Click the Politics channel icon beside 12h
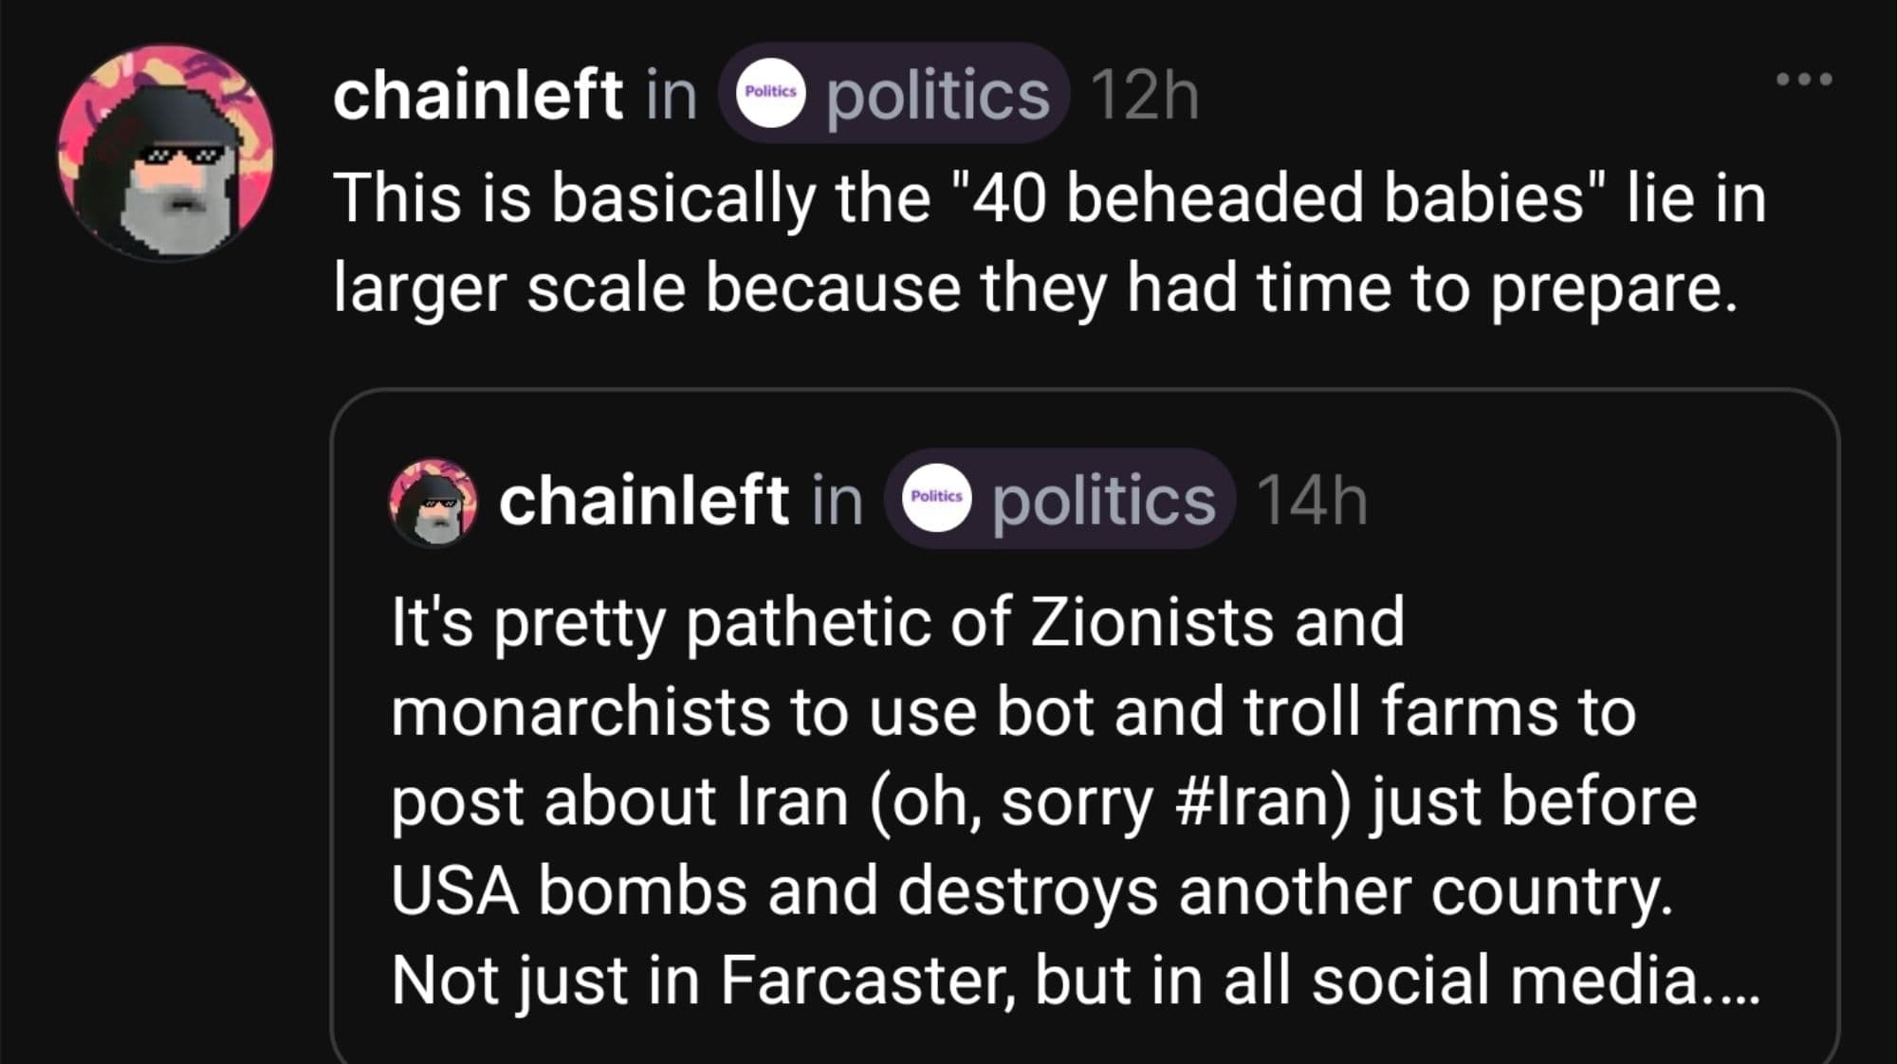 [x=770, y=93]
